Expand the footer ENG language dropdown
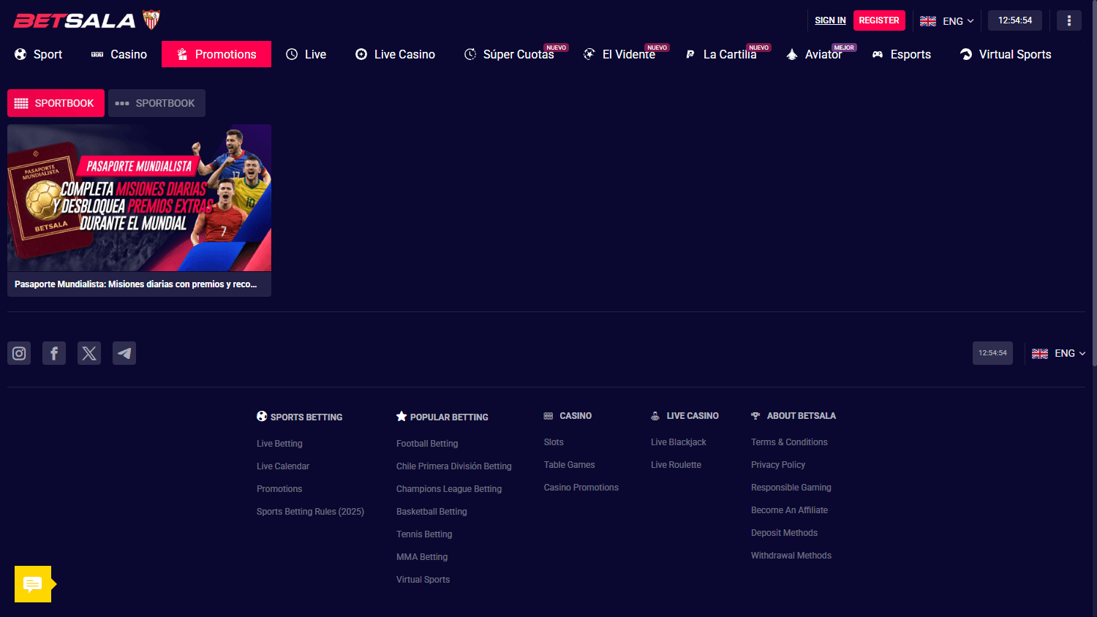This screenshot has width=1097, height=617. coord(1058,353)
